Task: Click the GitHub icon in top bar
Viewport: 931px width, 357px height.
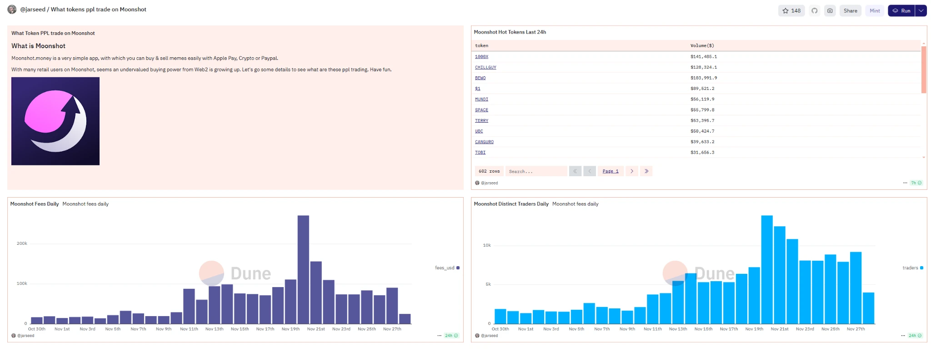Action: (815, 11)
